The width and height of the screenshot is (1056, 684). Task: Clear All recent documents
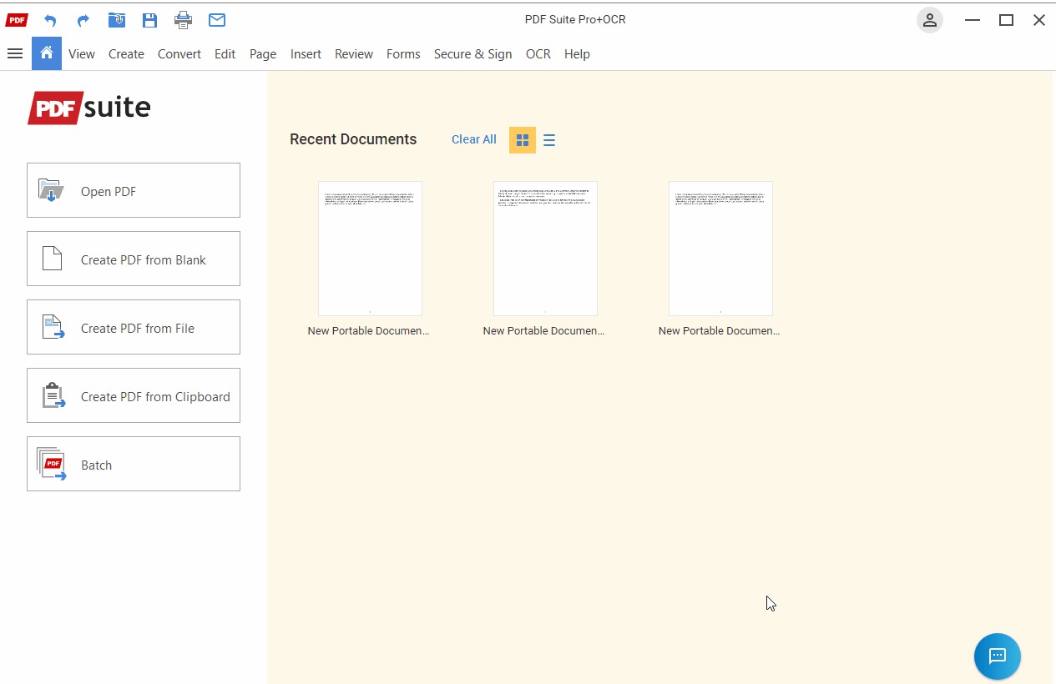(474, 139)
